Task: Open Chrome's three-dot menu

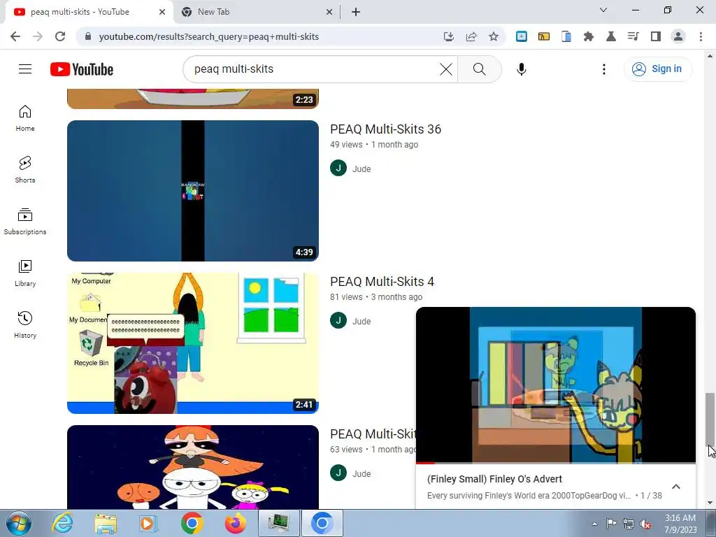Action: [x=701, y=36]
